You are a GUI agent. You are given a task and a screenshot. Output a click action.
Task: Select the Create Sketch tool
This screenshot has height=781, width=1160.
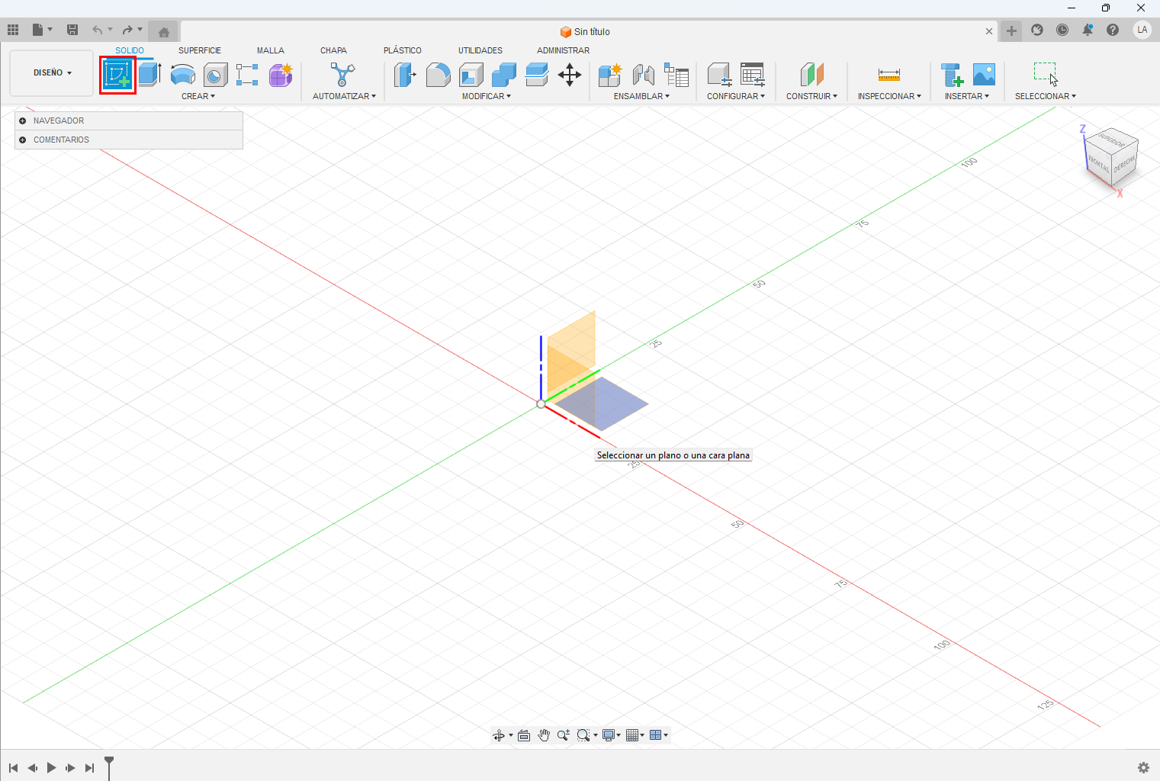tap(117, 75)
